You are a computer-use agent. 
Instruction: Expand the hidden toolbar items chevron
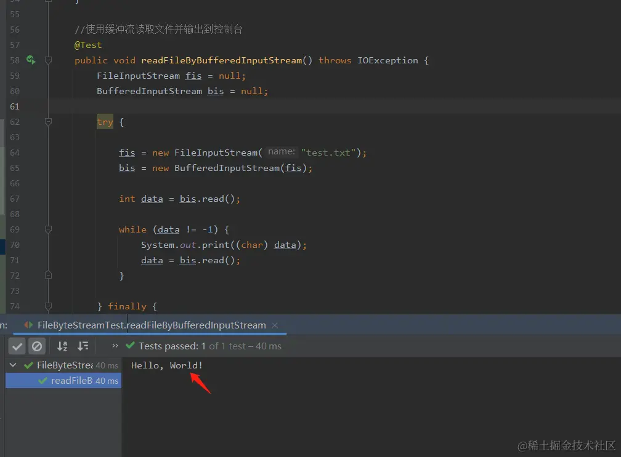(115, 346)
